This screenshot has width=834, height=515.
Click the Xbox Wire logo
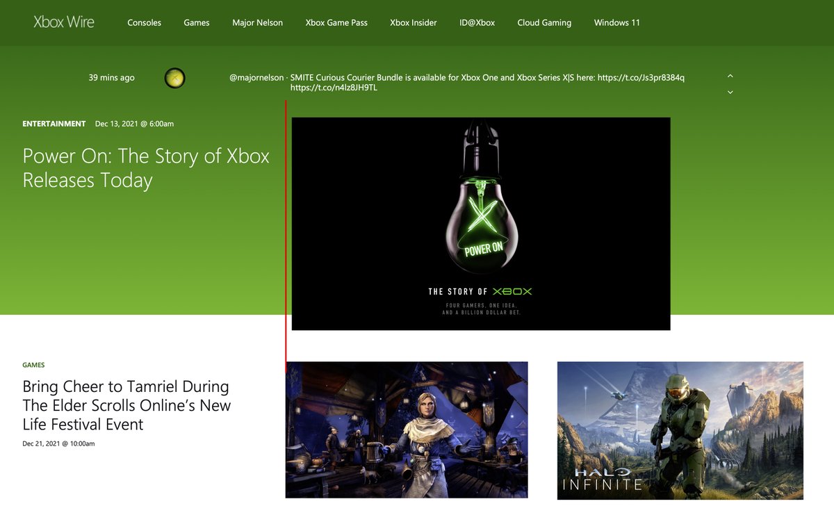[x=64, y=22]
